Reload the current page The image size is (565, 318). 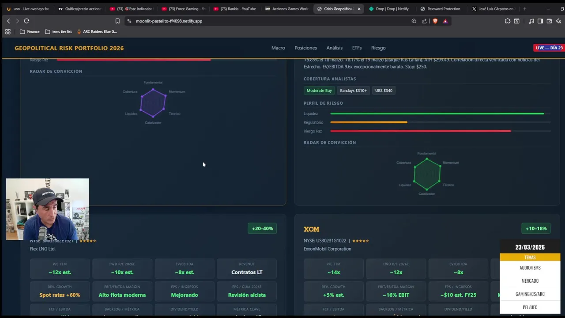26,21
